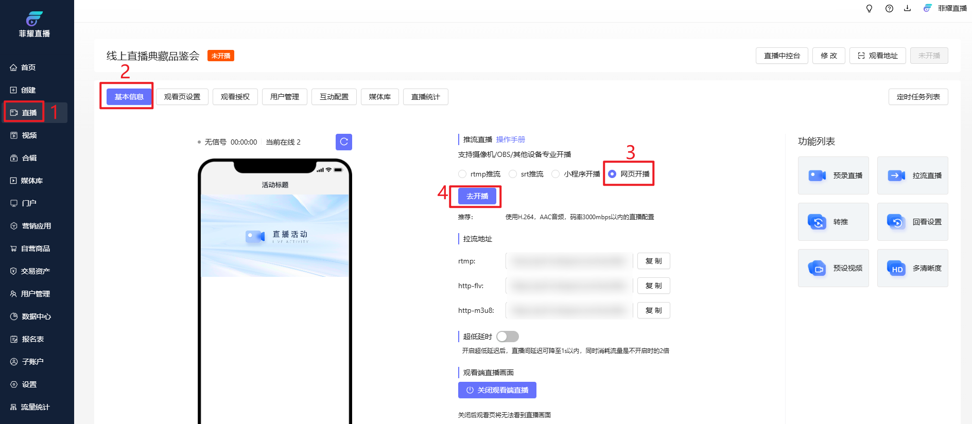Viewport: 972px width, 424px height.
Task: Open the 转推 feature tile
Action: pyautogui.click(x=833, y=222)
